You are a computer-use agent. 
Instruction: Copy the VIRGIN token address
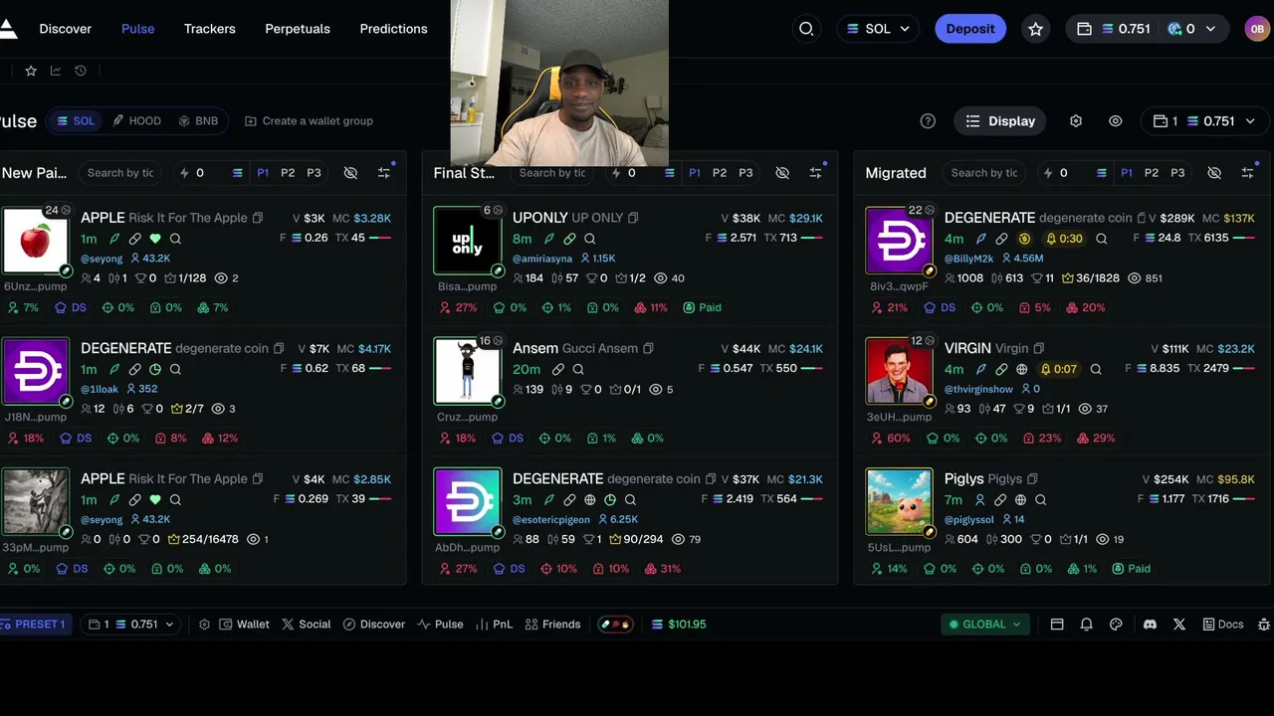[1039, 348]
